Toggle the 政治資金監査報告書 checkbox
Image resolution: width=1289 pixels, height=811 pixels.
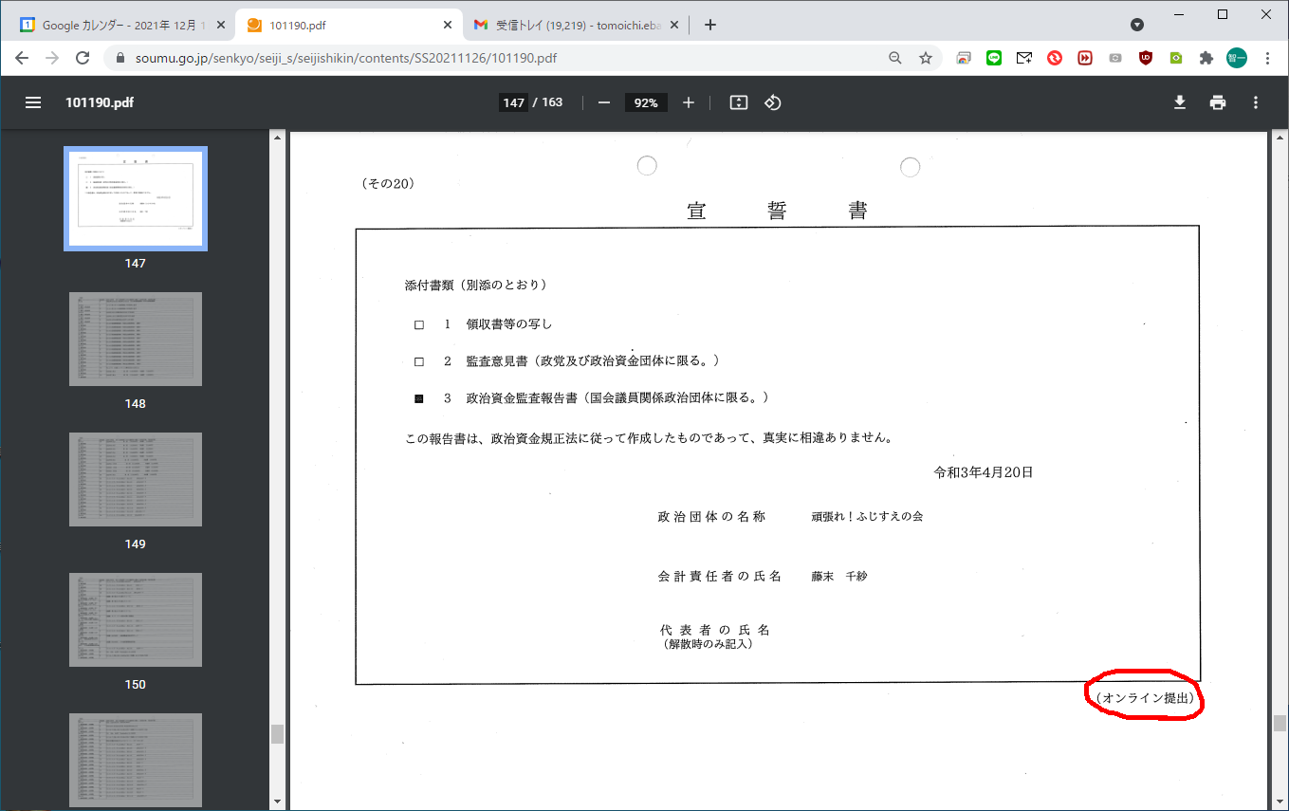(419, 399)
